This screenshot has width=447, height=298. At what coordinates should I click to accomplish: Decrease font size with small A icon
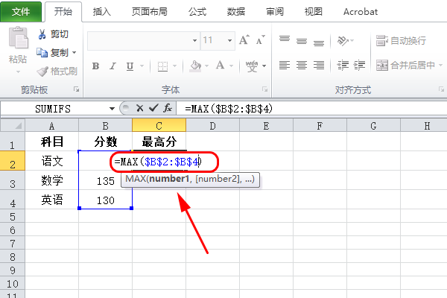(x=260, y=40)
